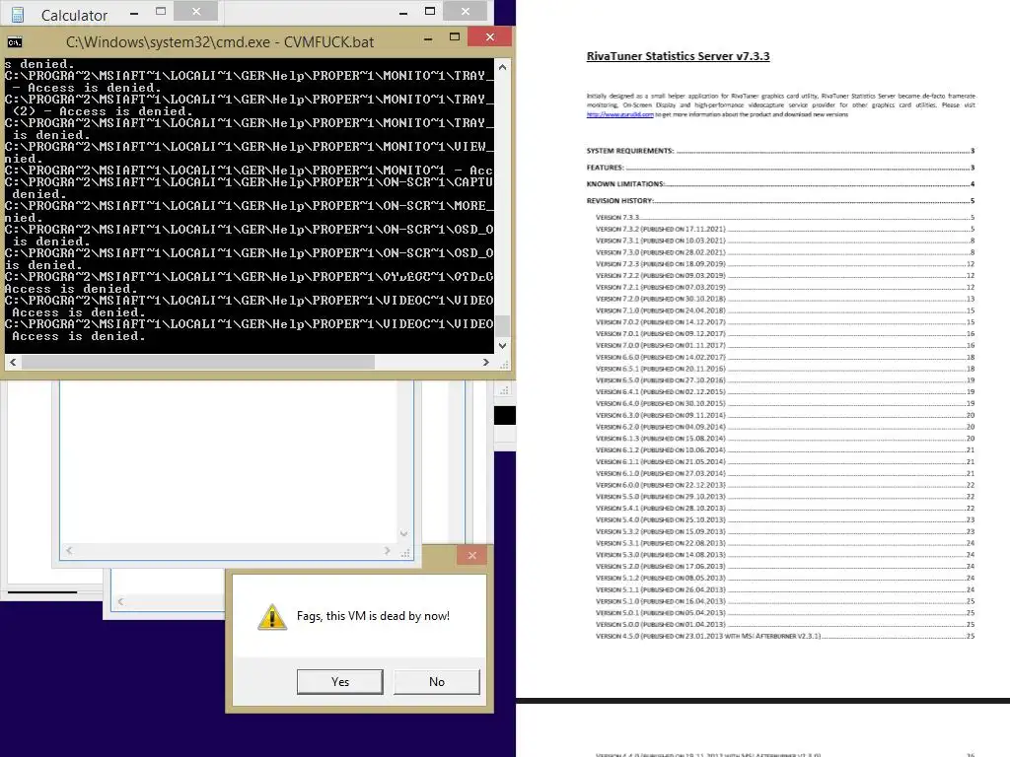Minimize the Calculator window
This screenshot has width=1010, height=757.
point(134,13)
